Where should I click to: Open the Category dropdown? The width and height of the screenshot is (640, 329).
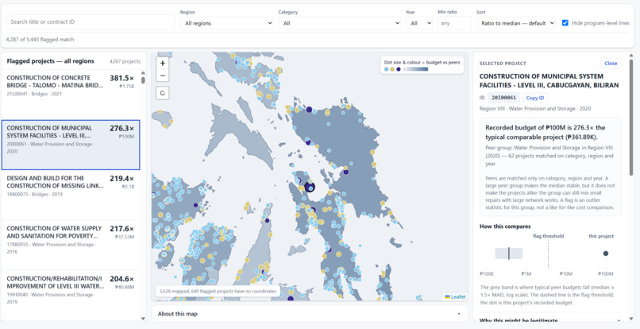[x=340, y=23]
